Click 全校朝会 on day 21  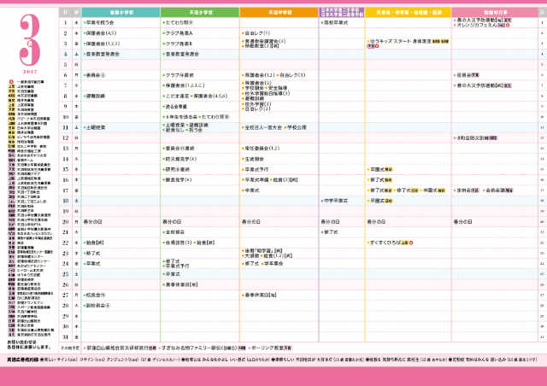175,232
